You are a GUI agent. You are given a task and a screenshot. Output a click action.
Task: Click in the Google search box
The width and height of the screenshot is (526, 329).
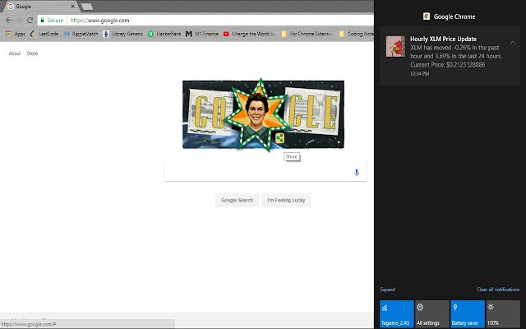click(x=258, y=173)
